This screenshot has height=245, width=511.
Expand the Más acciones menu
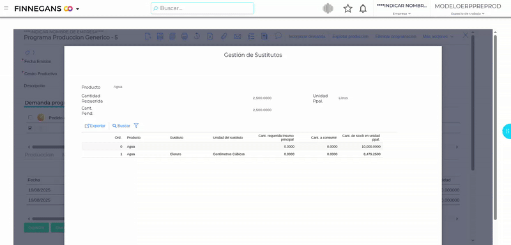click(438, 36)
